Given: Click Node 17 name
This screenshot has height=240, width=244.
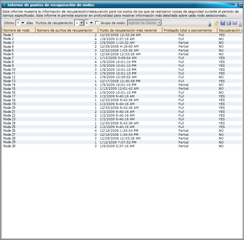Looking at the screenshot, I should 9,96.
